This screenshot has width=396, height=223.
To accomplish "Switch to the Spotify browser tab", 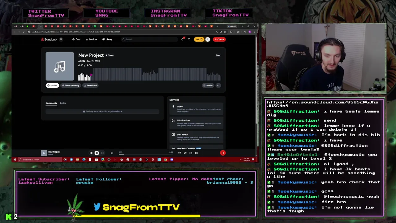I will pyautogui.click(x=95, y=26).
